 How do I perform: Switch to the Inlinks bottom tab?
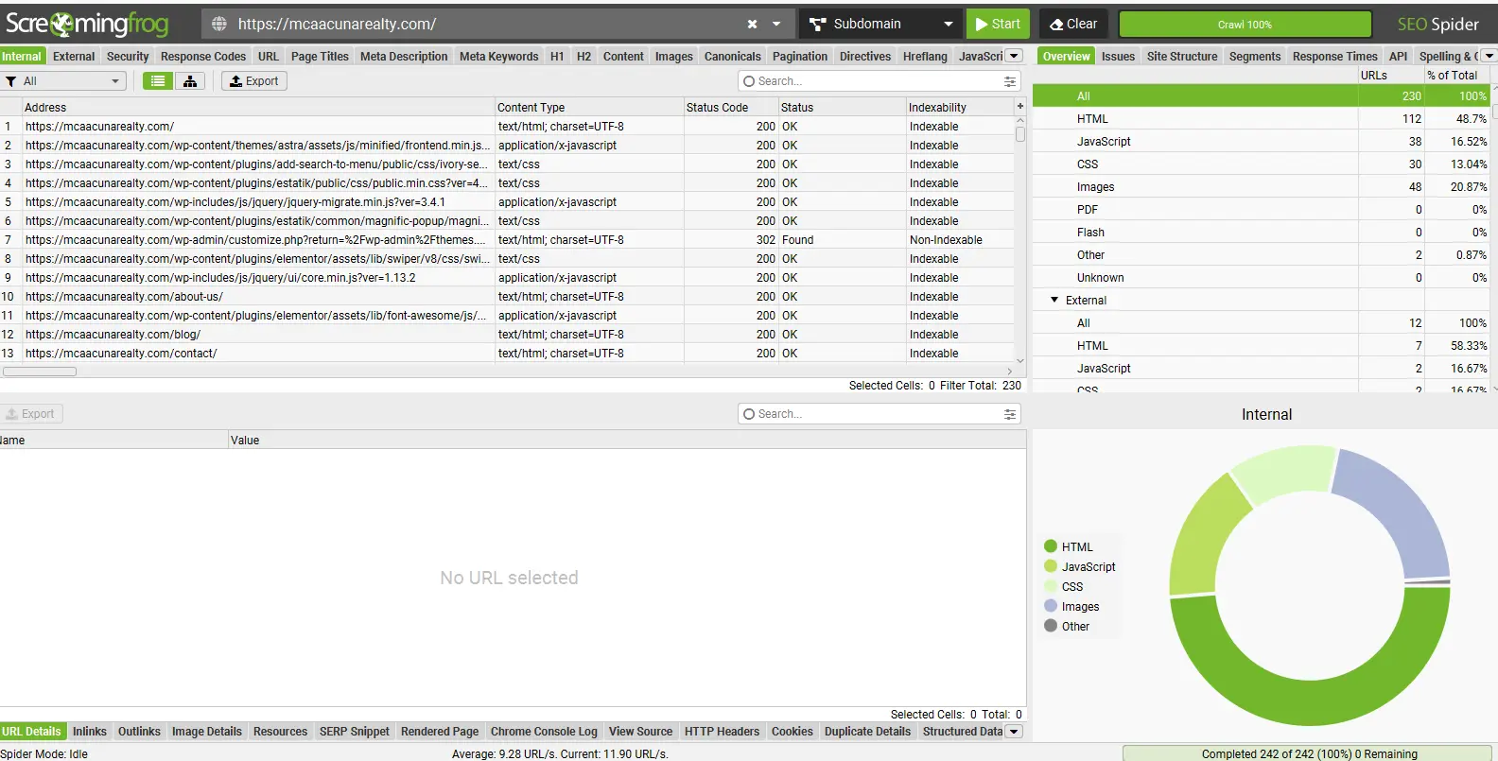[90, 732]
